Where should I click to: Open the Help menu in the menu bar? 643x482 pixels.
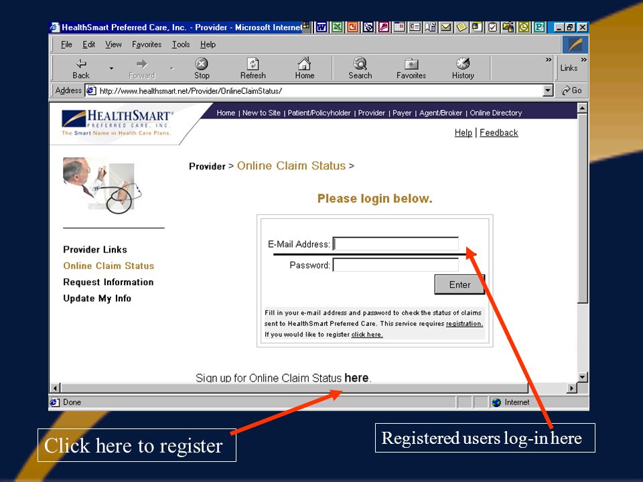208,44
